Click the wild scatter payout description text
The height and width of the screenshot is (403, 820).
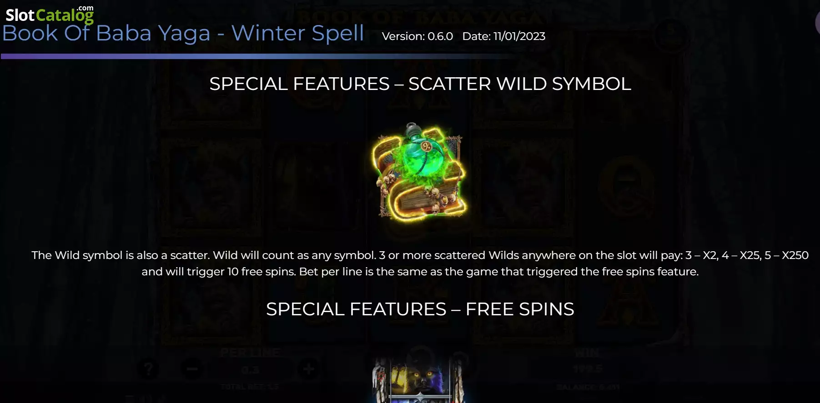pos(420,264)
